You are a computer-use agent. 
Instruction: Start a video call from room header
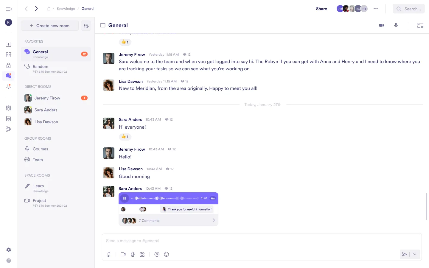[381, 25]
